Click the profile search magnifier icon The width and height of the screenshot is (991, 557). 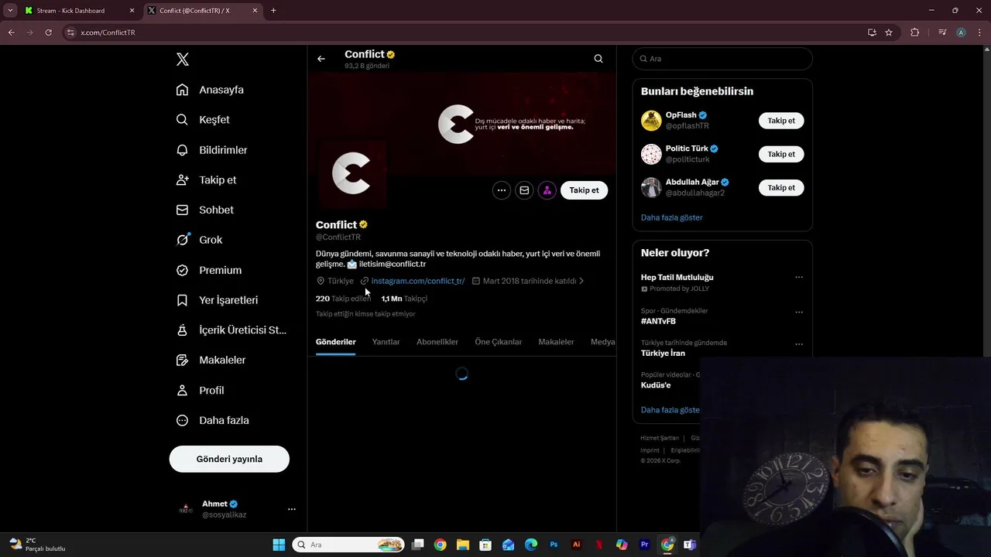598,59
